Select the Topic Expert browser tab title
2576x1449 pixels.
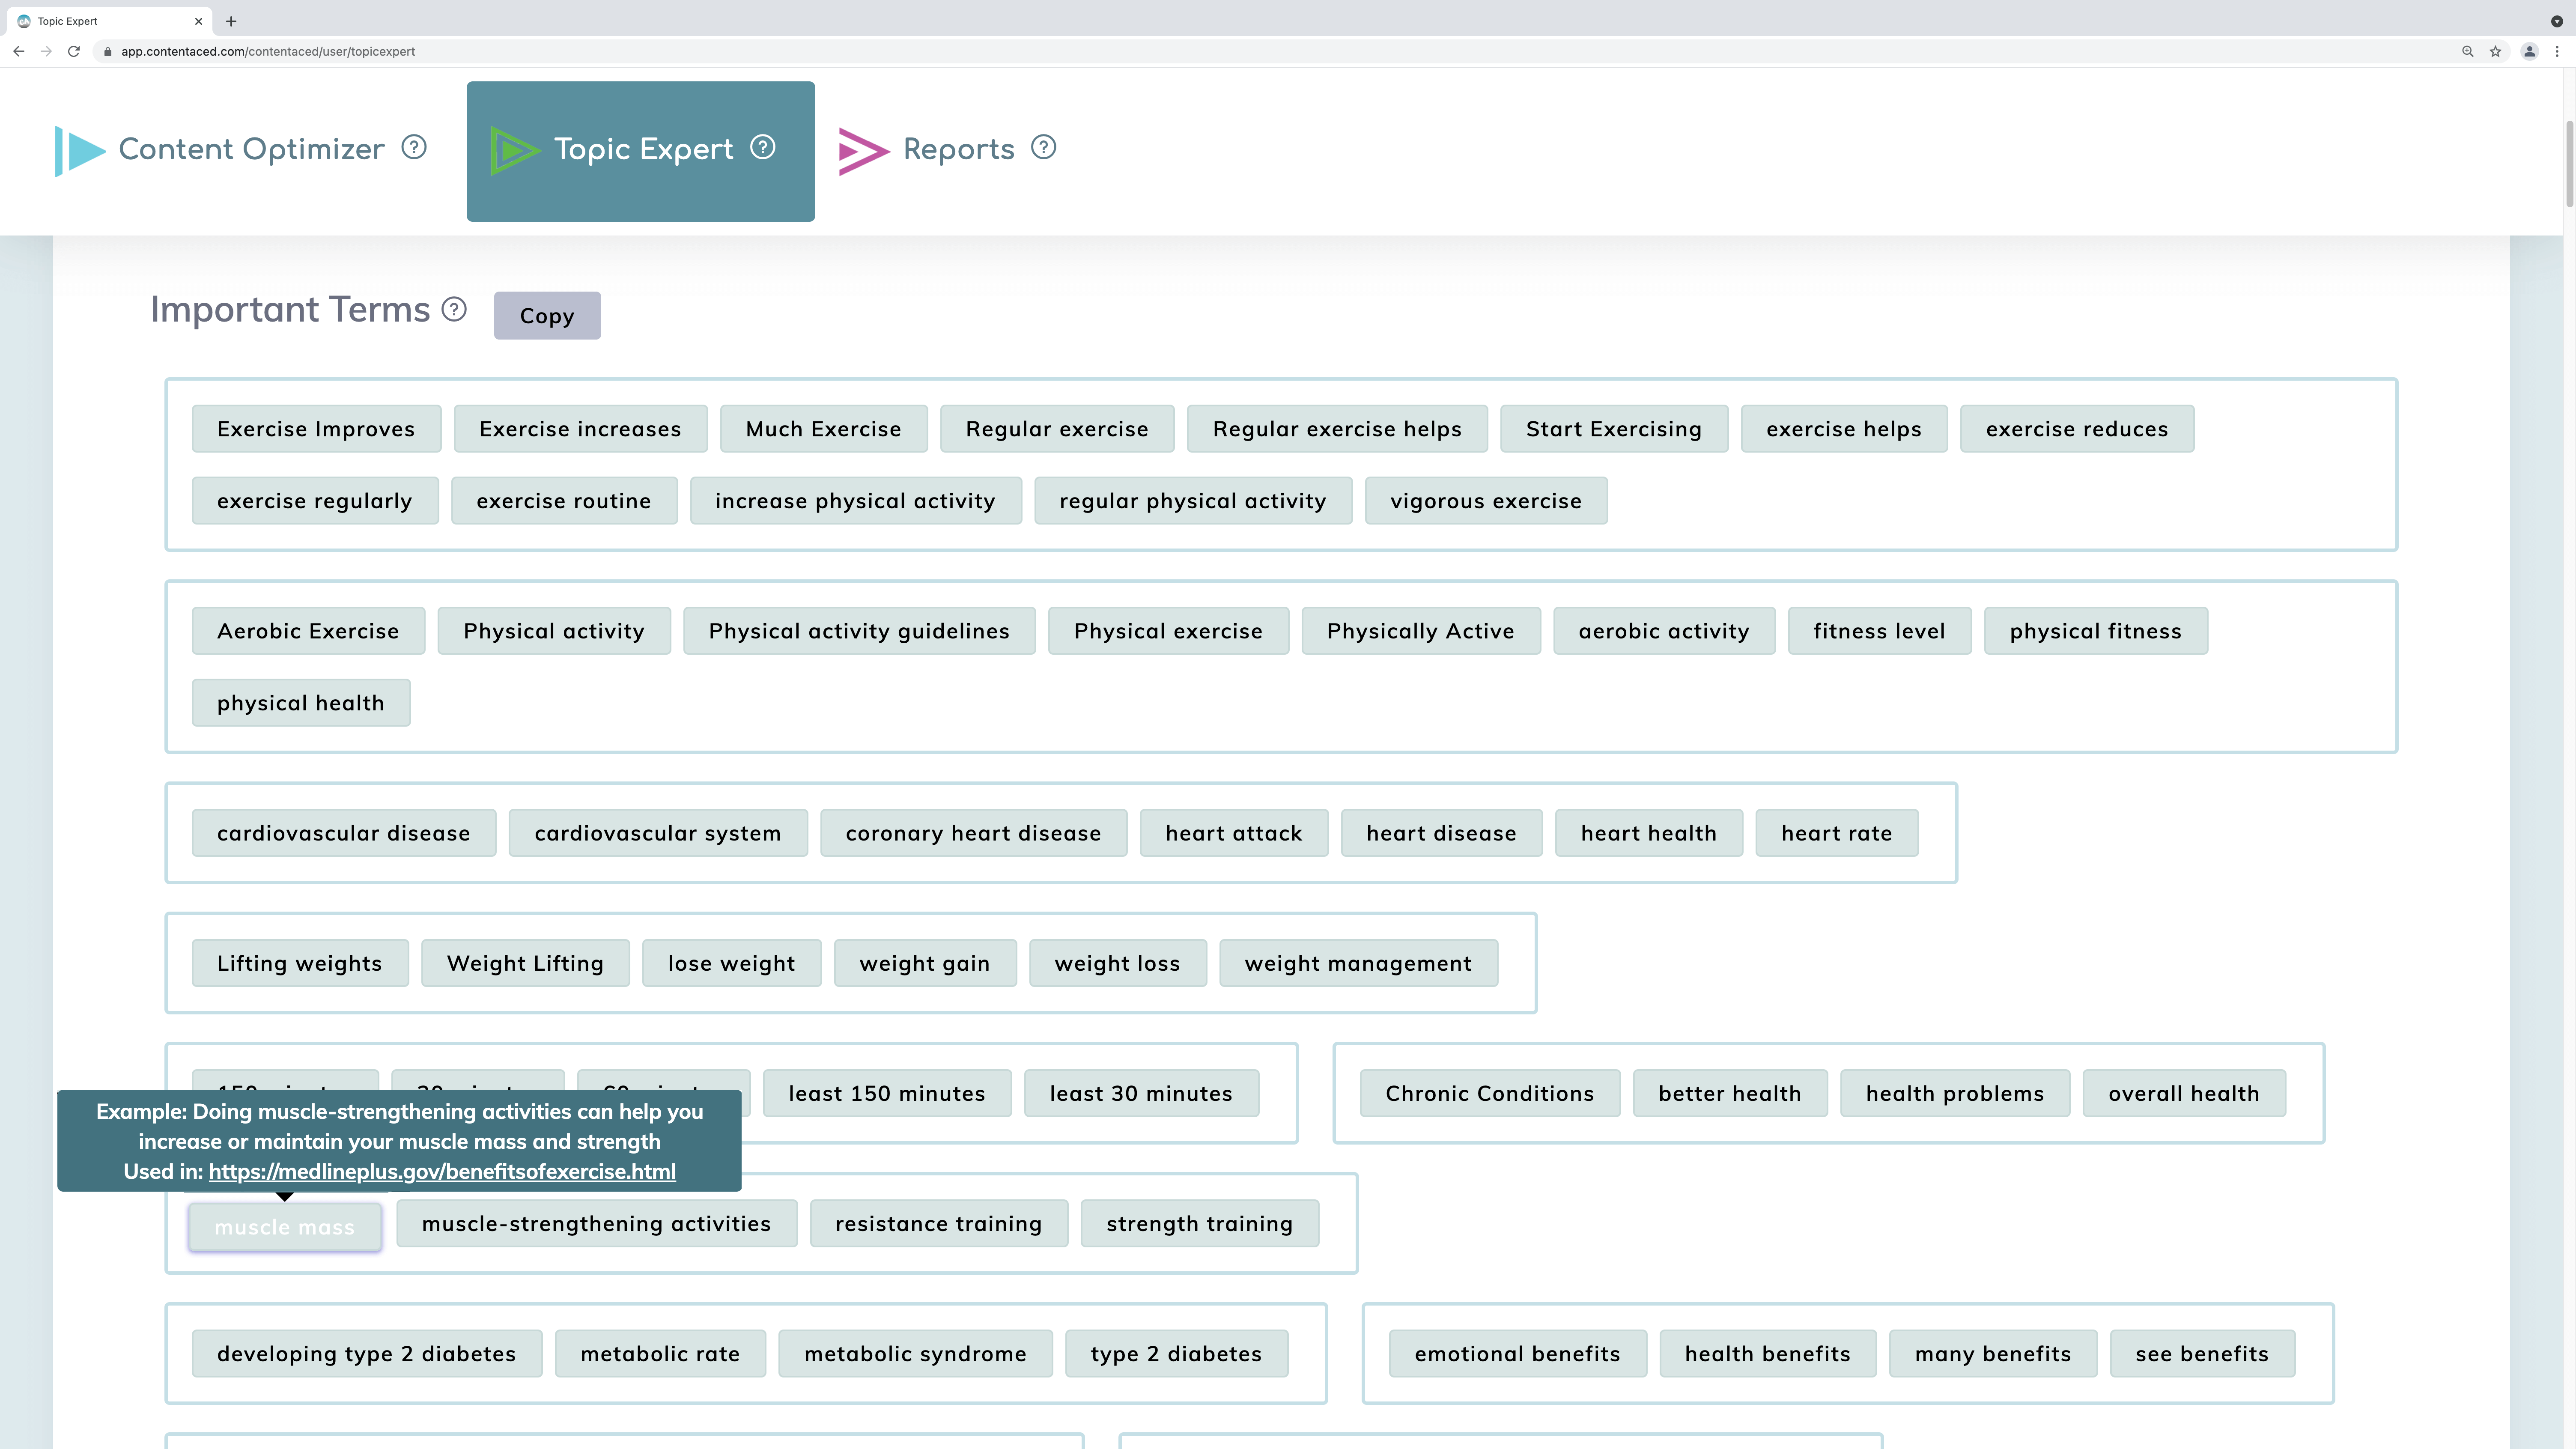(x=68, y=21)
